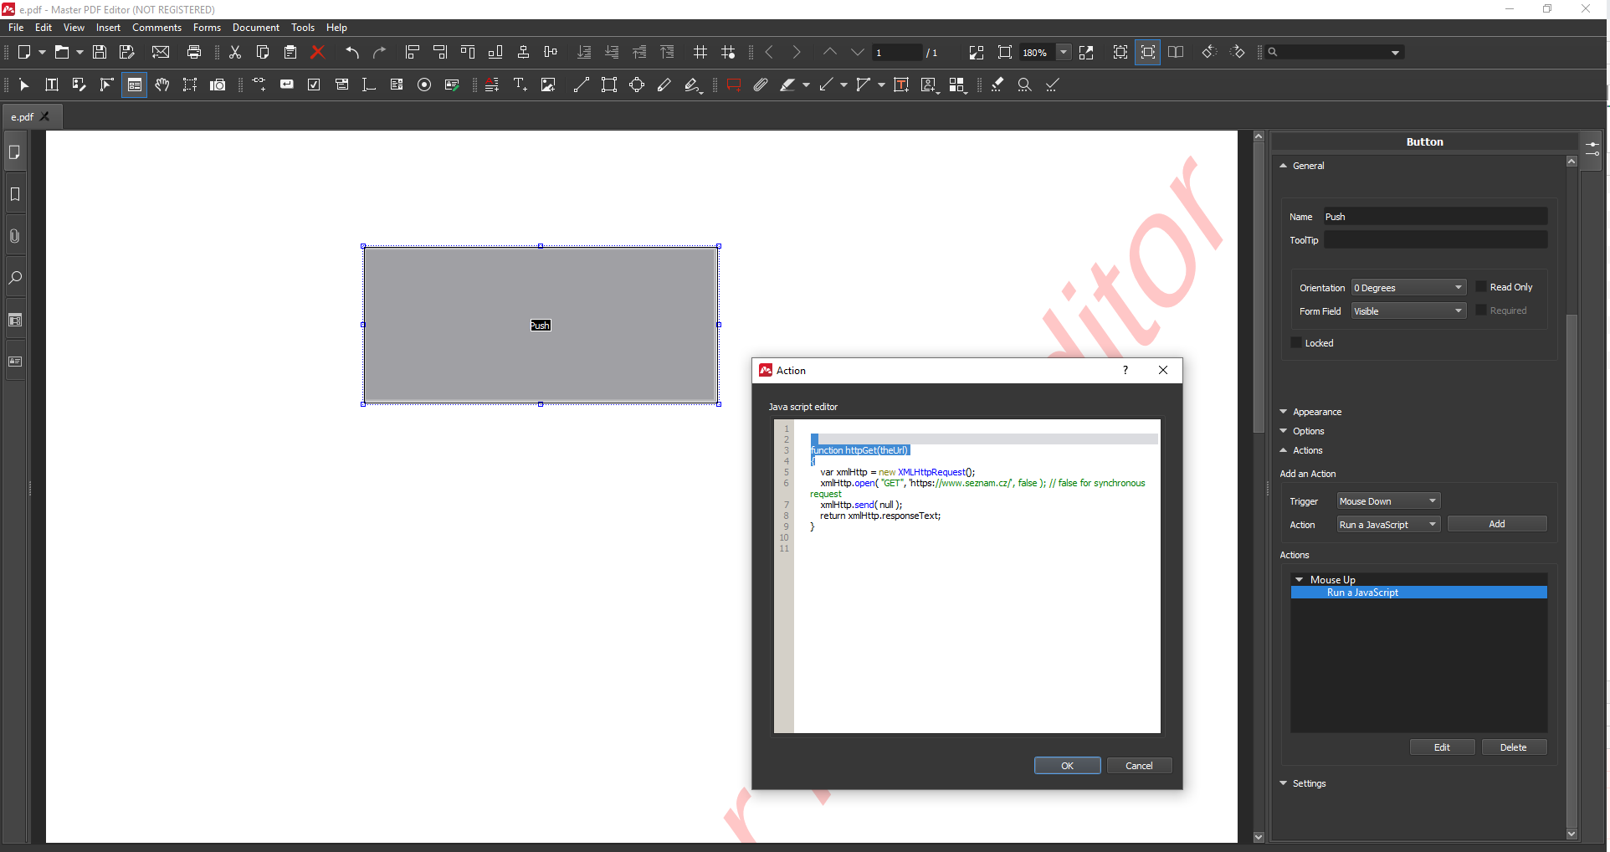
Task: Open the Forms menu
Action: pos(207,28)
